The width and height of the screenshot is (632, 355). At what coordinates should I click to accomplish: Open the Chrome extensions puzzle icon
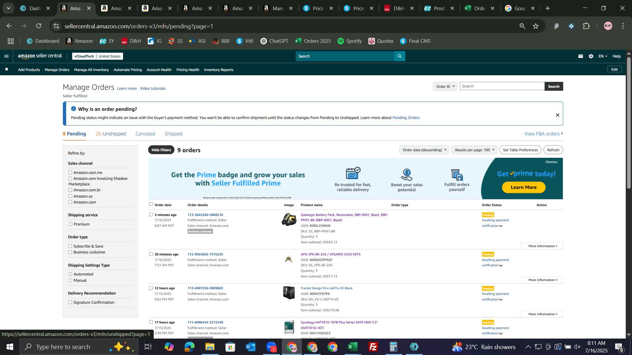(x=586, y=26)
